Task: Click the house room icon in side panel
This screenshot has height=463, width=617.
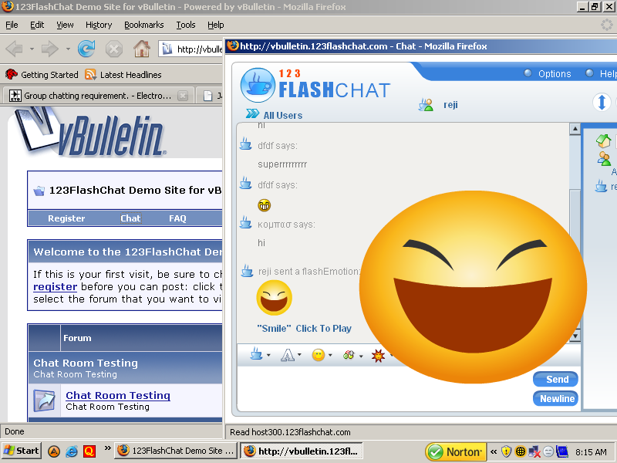Action: [x=603, y=140]
